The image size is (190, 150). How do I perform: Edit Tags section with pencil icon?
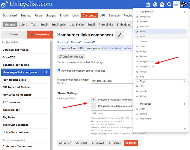(184, 82)
